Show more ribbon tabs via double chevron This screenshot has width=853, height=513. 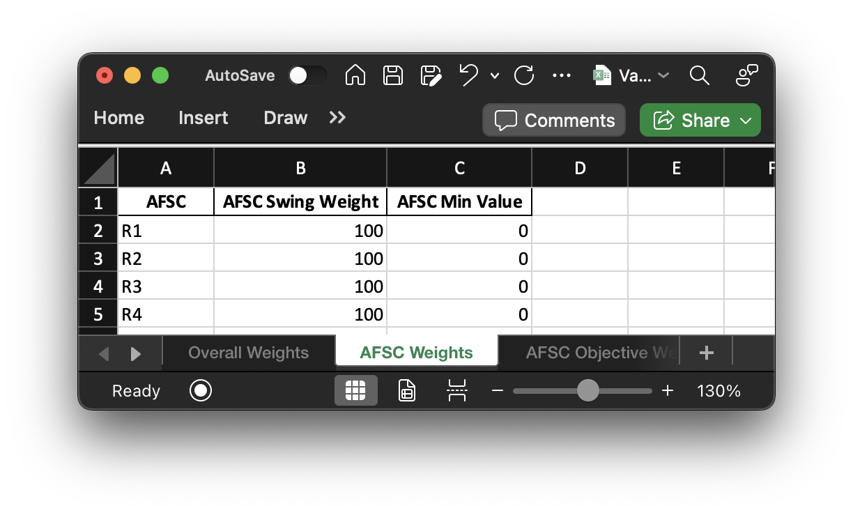(337, 118)
